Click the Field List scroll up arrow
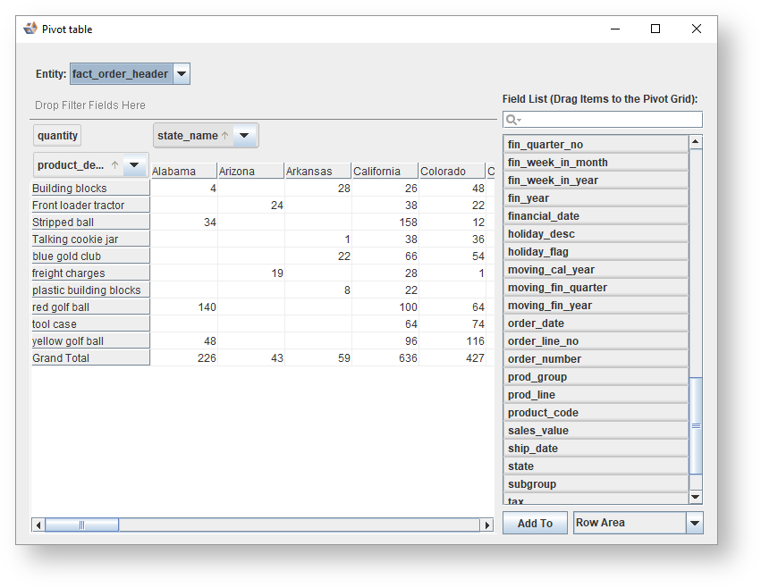This screenshot has width=761, height=588. tap(696, 142)
